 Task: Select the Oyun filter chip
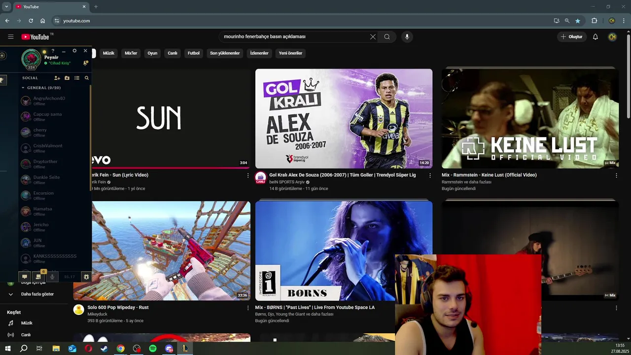tap(152, 53)
